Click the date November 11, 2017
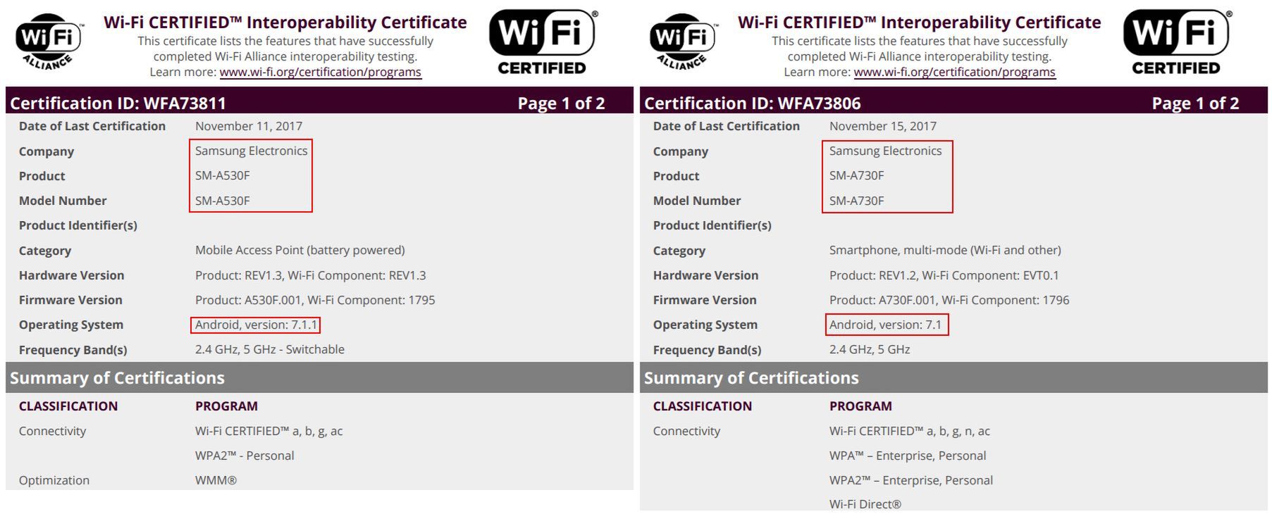 point(249,126)
